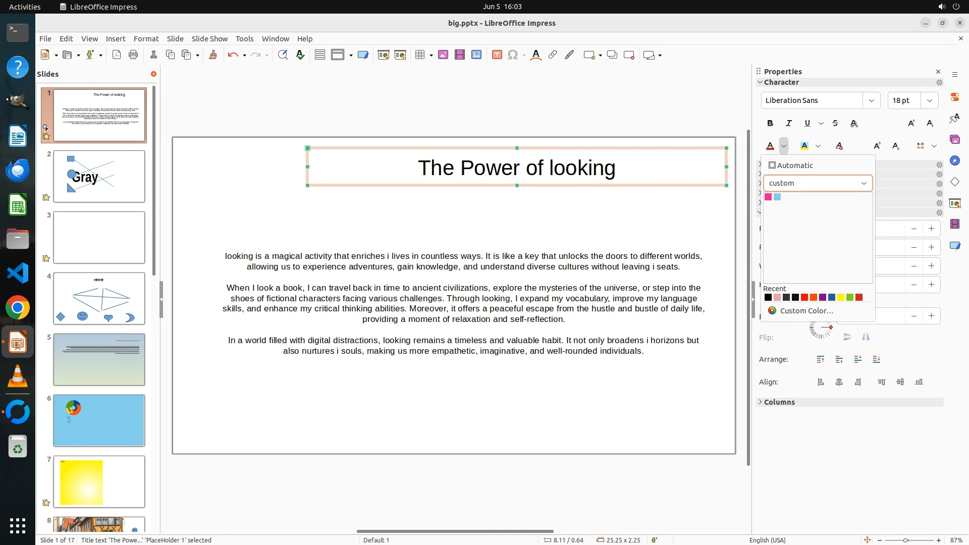Pick the pink swatch in custom palette

coord(768,197)
